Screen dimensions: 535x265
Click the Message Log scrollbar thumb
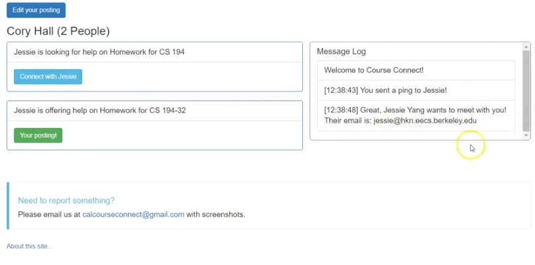pos(526,90)
